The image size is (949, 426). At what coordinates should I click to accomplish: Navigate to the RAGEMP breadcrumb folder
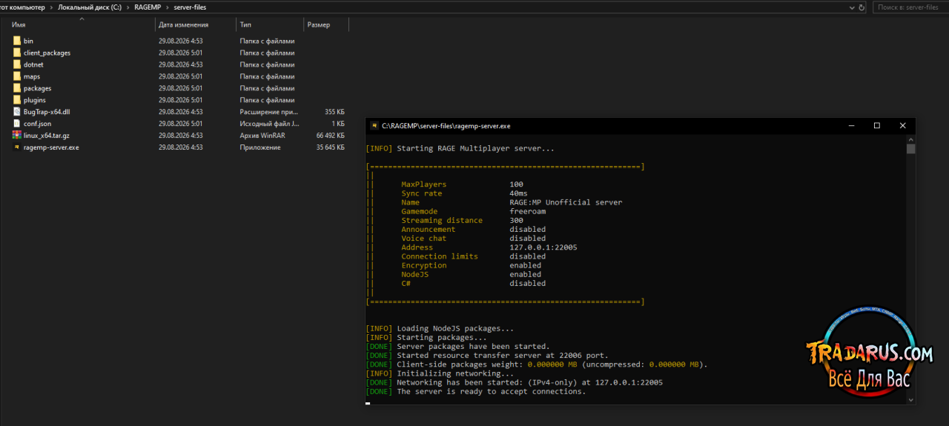[148, 7]
